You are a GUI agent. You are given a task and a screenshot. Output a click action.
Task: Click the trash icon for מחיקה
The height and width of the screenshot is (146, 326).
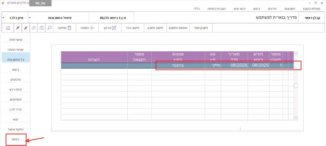(x=69, y=28)
